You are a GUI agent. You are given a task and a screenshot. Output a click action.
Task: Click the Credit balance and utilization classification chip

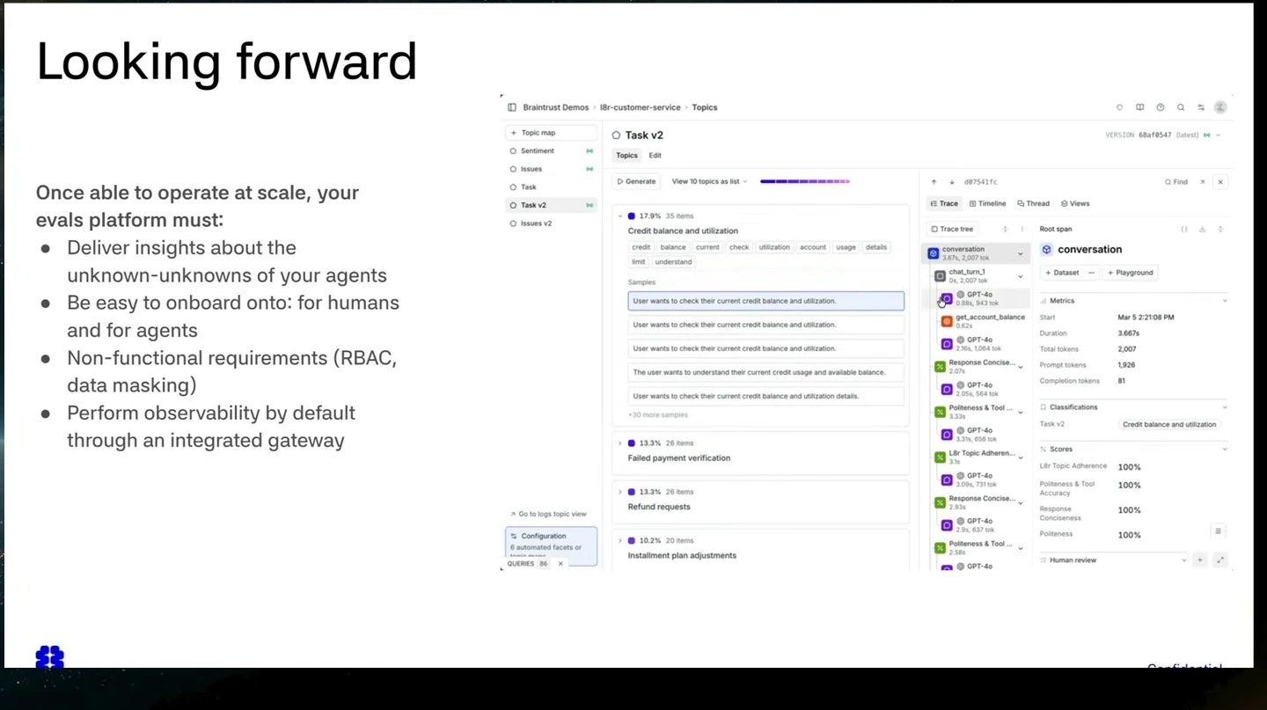(1169, 424)
